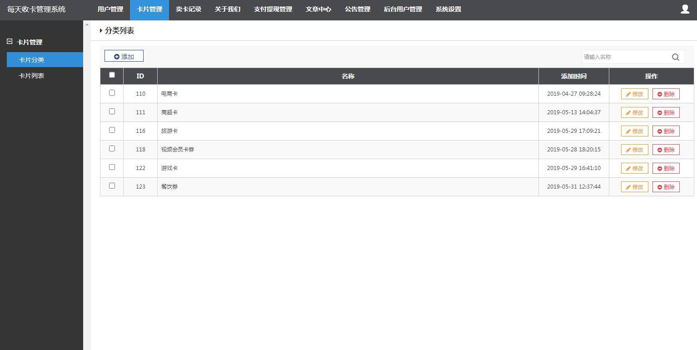The width and height of the screenshot is (697, 350).
Task: Open the 用户管理 menu
Action: (x=110, y=9)
